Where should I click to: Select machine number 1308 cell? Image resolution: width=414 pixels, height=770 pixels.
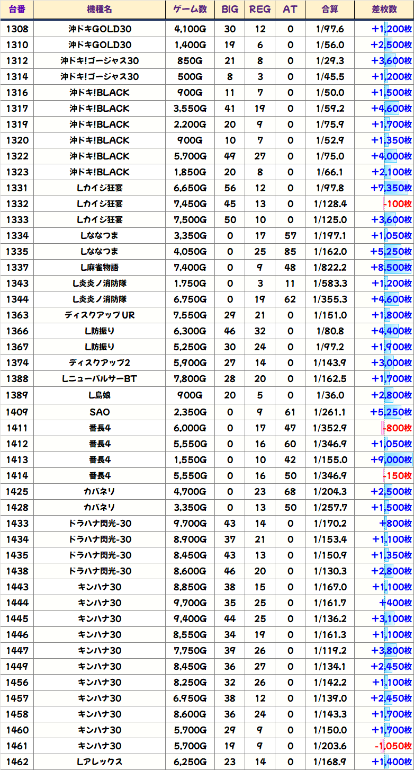click(x=17, y=29)
